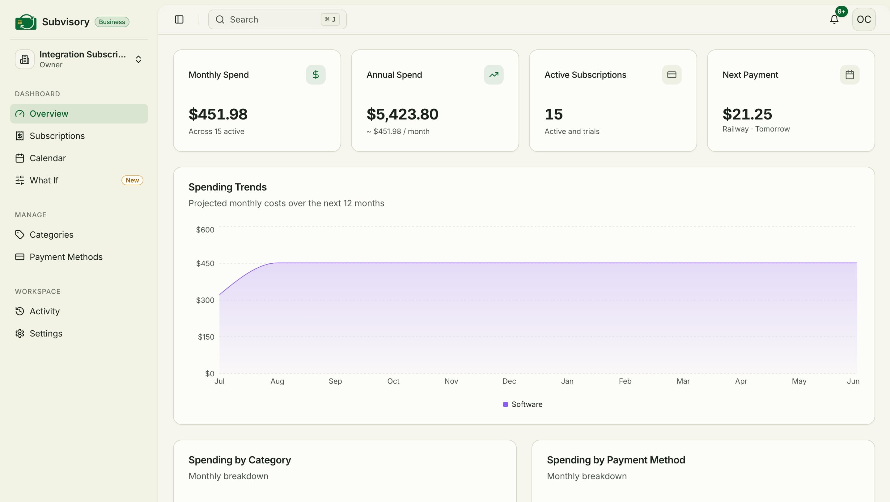Open the Calendar page
The width and height of the screenshot is (890, 502).
[x=79, y=158]
